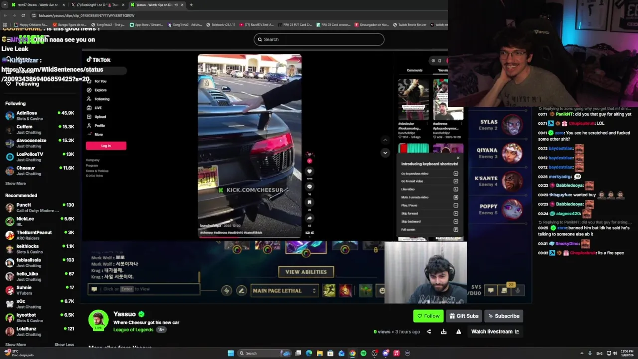Open League of Legends category link
Screen dimensions: 638x359
pos(133,330)
